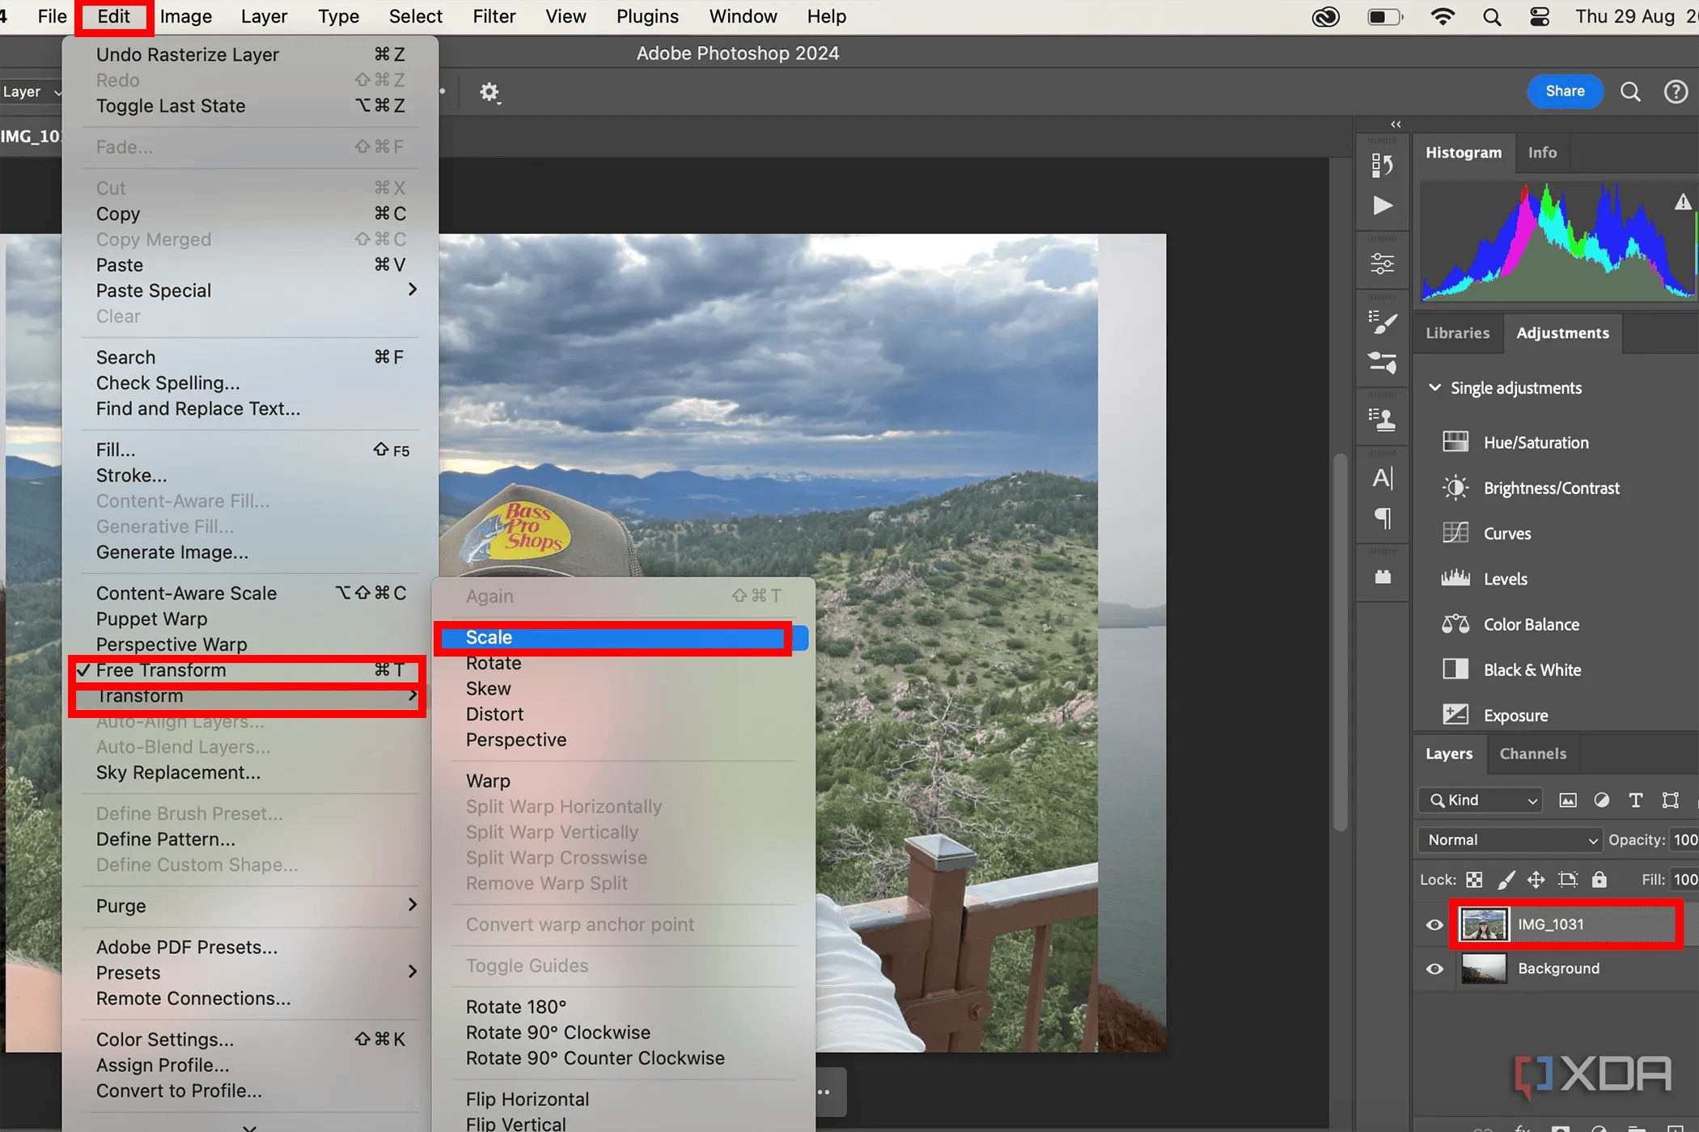The height and width of the screenshot is (1132, 1699).
Task: Click the histogram cached data warning triangle
Action: pyautogui.click(x=1683, y=201)
